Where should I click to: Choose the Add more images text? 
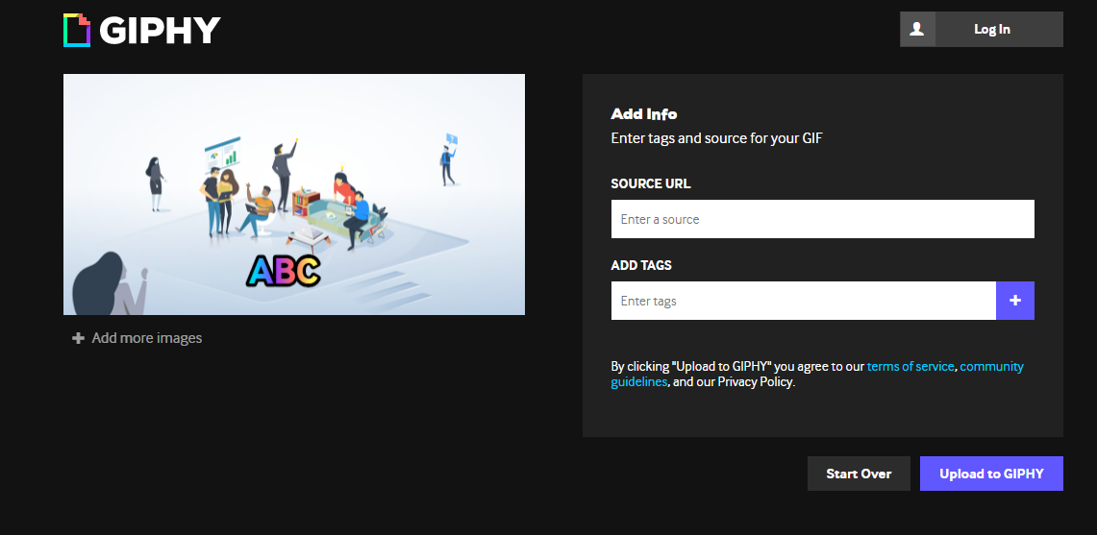(x=146, y=338)
